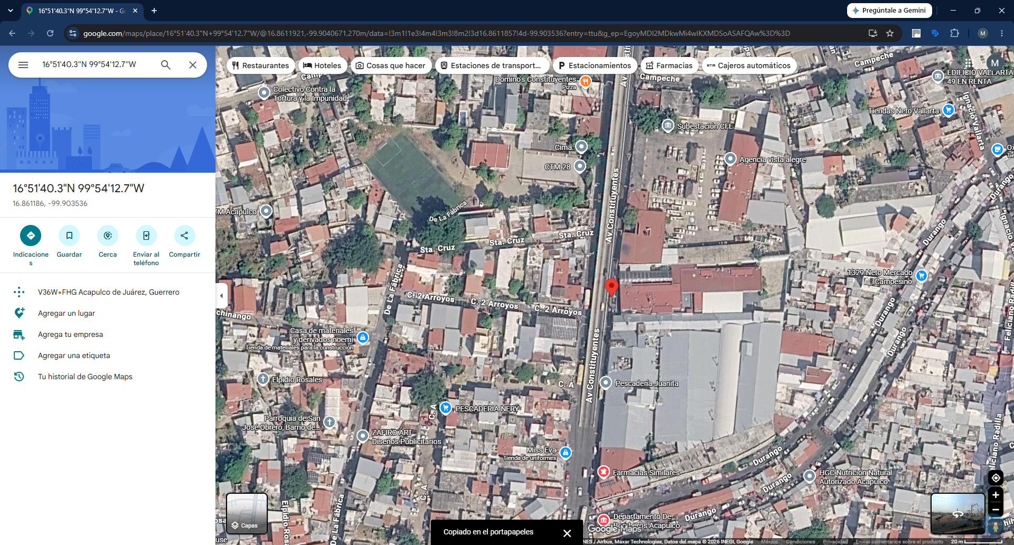Viewport: 1014px width, 545px height.
Task: Click the my location target button
Action: [996, 478]
